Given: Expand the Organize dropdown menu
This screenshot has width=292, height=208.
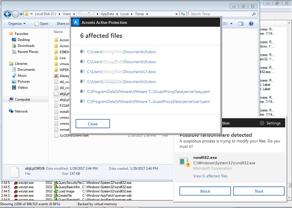Looking at the screenshot, I should (x=17, y=24).
